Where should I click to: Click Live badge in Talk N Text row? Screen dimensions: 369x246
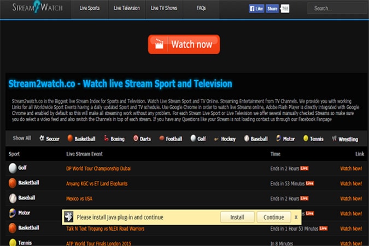tap(323, 229)
